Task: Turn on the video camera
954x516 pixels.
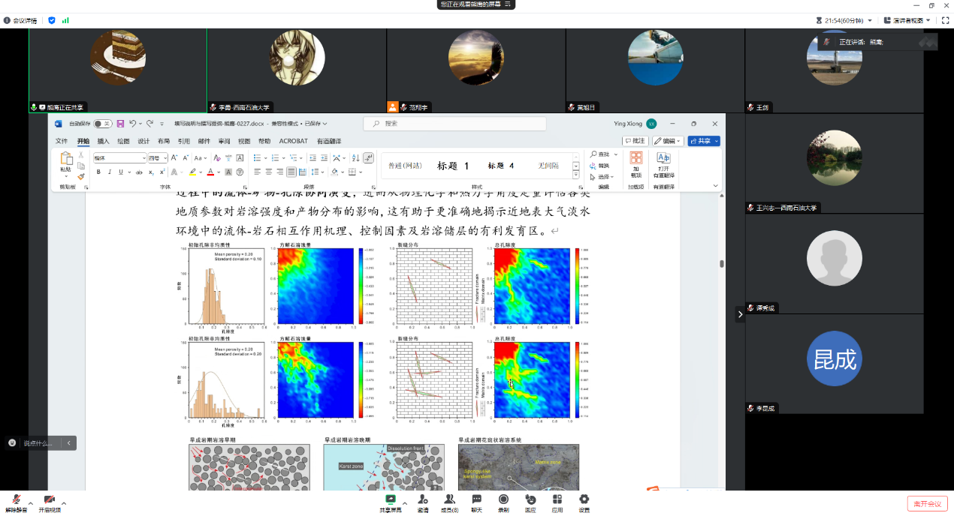Action: (50, 500)
